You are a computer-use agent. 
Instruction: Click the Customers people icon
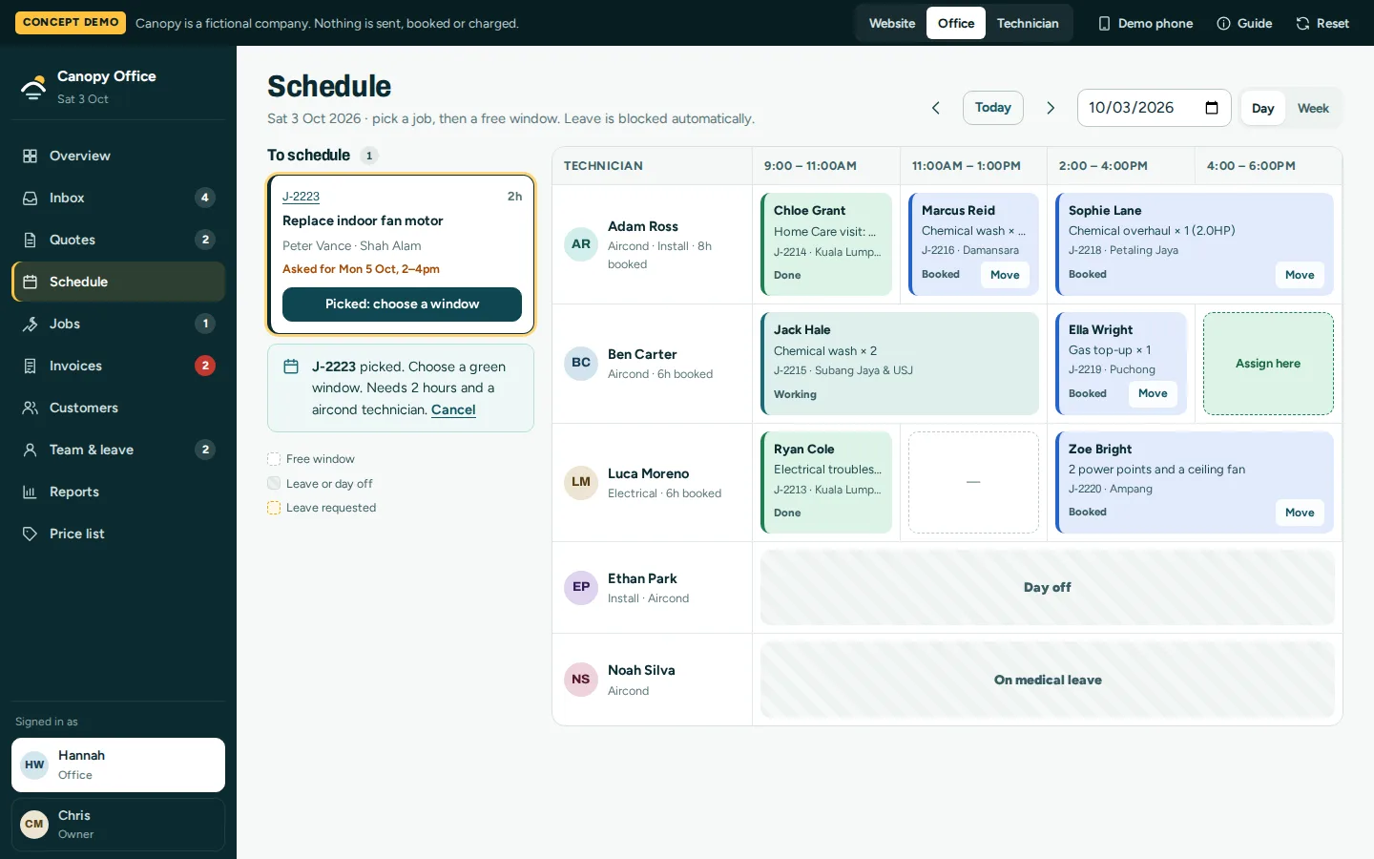click(x=31, y=408)
